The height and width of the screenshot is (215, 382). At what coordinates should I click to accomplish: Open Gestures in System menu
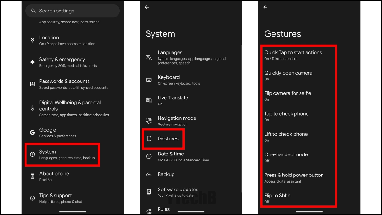point(168,139)
